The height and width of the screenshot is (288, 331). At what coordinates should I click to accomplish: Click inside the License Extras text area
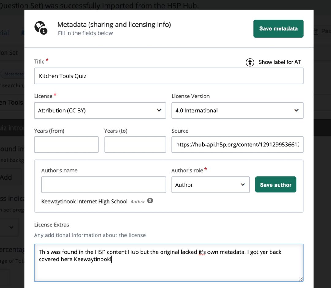click(169, 262)
